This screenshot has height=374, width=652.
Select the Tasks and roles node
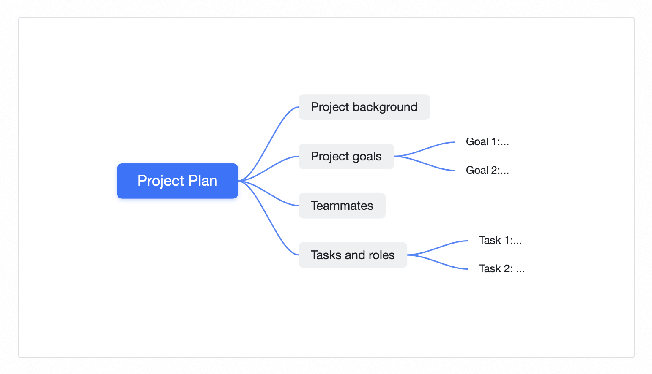[x=353, y=255]
